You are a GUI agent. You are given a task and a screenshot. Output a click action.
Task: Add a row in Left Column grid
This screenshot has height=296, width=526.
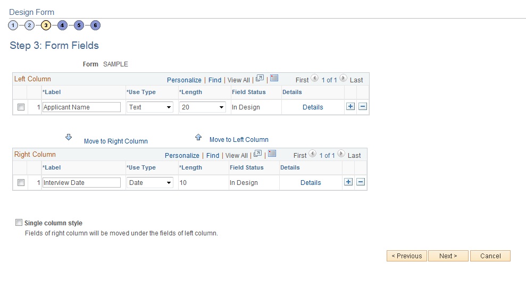pos(350,107)
